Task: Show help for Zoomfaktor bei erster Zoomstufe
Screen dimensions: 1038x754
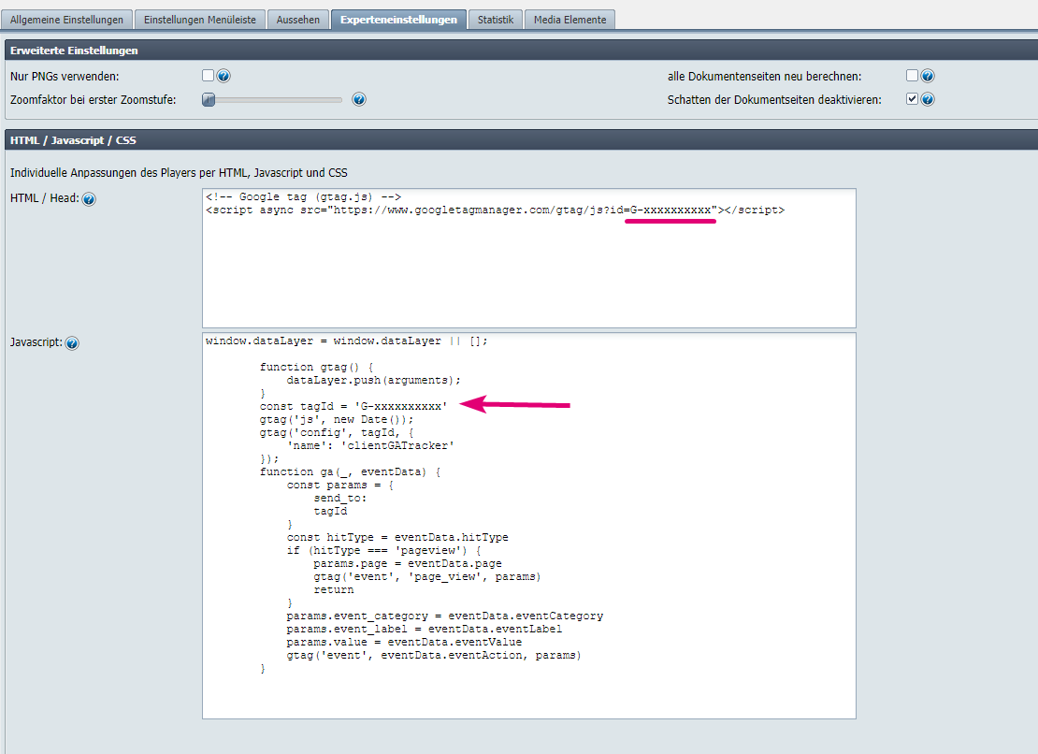Action: pos(359,99)
